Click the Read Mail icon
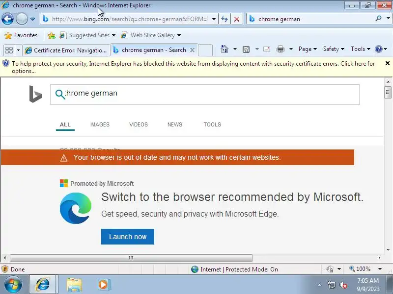 pos(267,49)
